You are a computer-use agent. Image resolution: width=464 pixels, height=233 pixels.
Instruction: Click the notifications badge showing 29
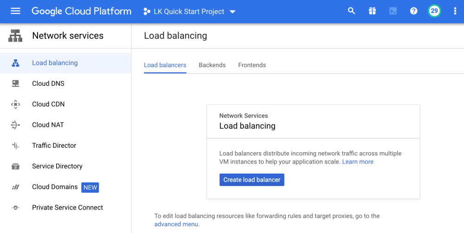coord(434,11)
